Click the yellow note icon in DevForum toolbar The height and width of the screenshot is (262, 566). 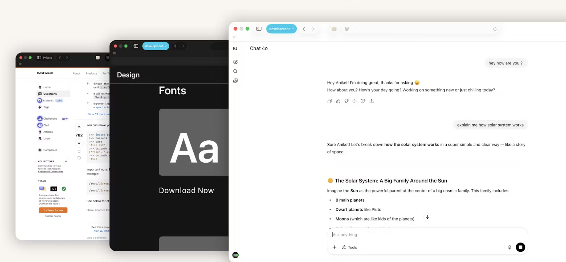tap(98, 57)
